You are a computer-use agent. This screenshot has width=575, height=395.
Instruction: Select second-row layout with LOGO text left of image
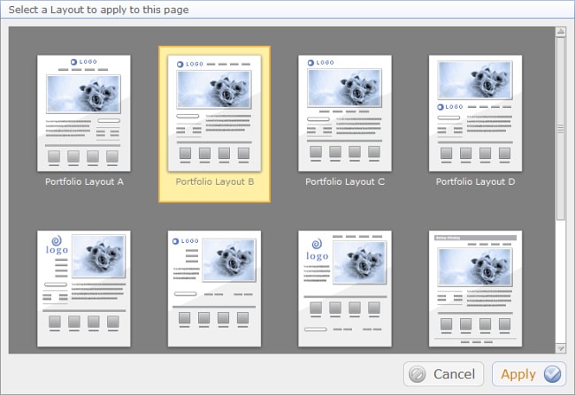pos(214,288)
